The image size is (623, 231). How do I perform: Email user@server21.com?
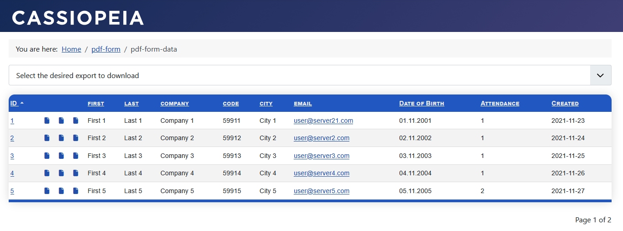tap(323, 121)
